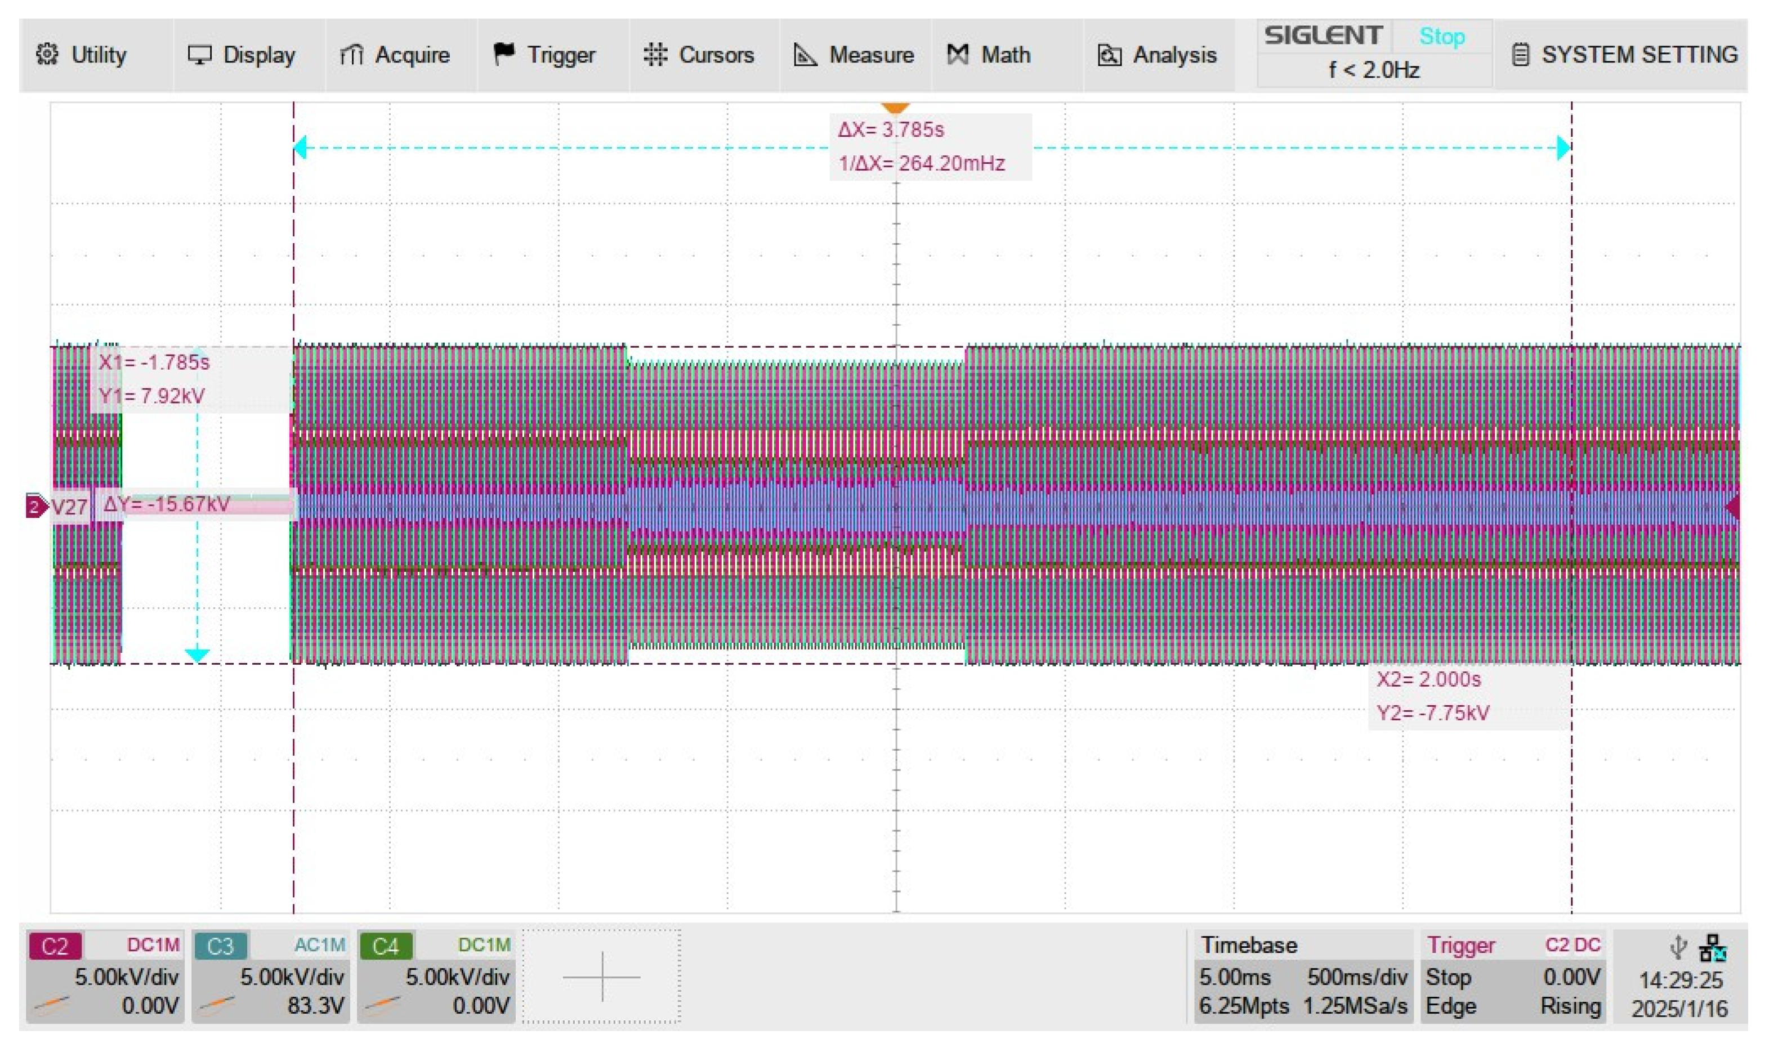1769x1053 pixels.
Task: Click the Analysis magnifier icon
Action: tap(1109, 55)
